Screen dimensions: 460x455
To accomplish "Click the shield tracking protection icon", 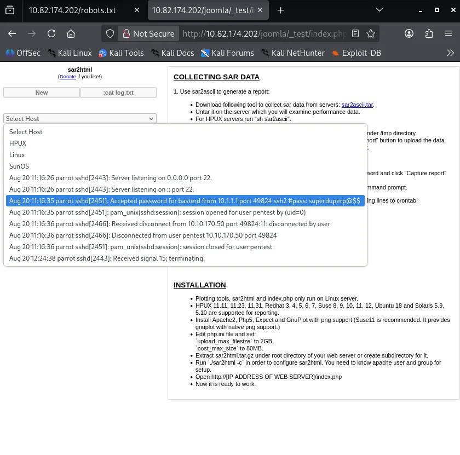I will click(110, 33).
